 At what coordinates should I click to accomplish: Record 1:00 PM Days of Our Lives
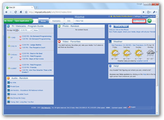click(20, 59)
